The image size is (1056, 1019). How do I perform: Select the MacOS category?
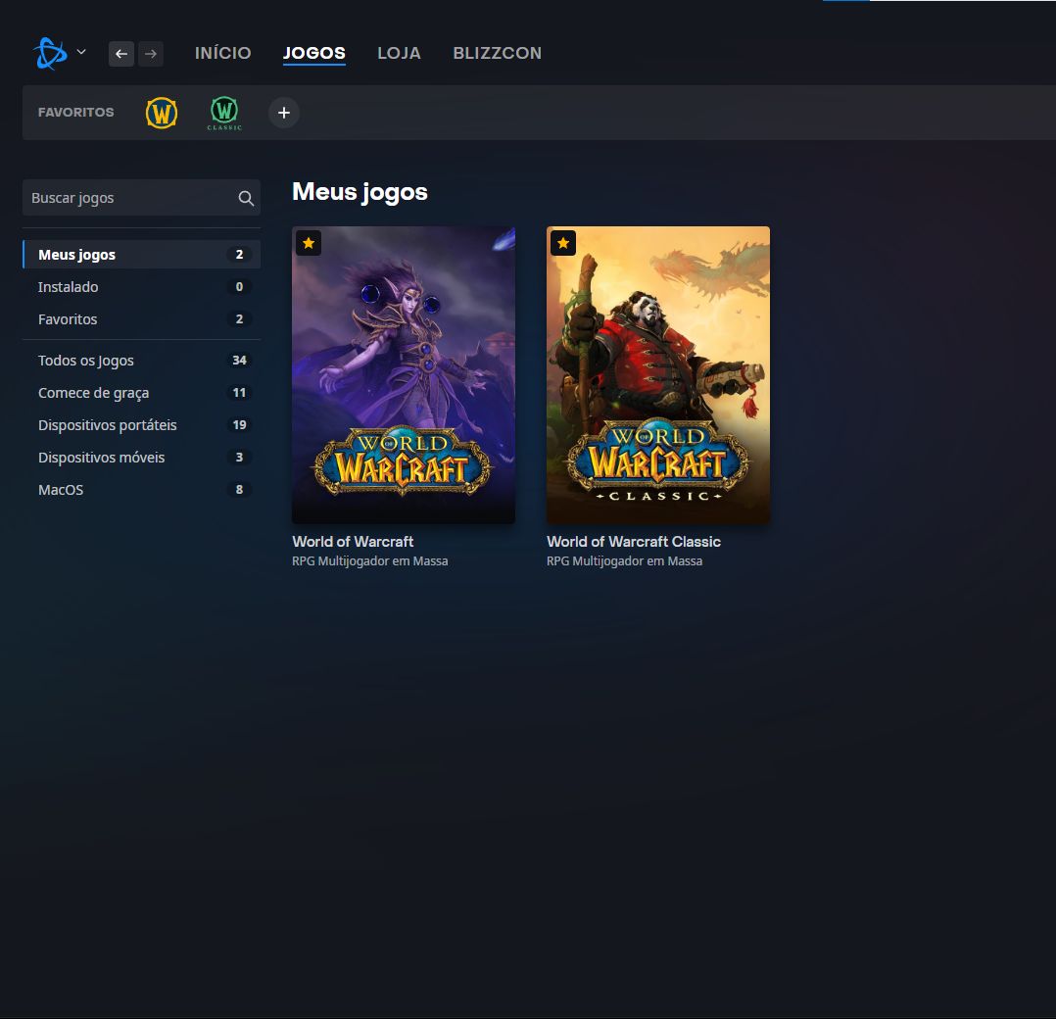[141, 490]
